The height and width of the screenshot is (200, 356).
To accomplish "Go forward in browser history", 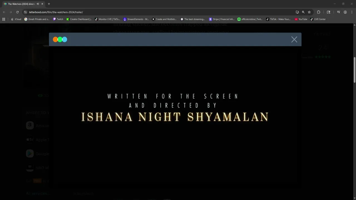I will (11, 12).
